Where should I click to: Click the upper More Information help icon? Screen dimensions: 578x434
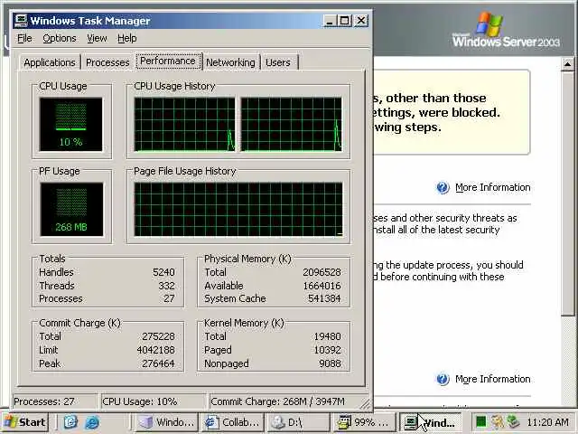click(x=443, y=187)
